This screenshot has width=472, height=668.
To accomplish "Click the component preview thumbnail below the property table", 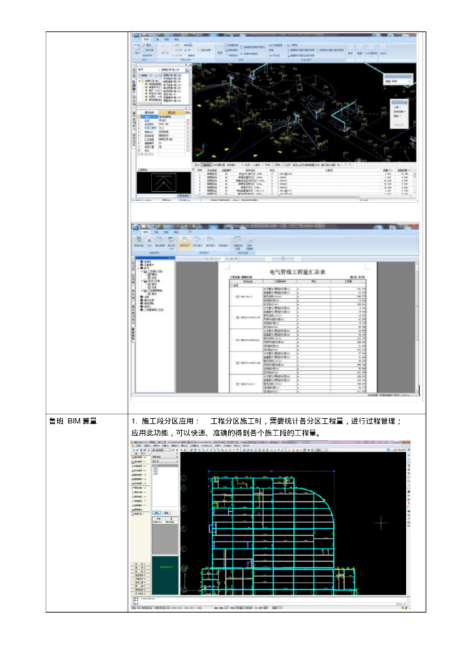I will pyautogui.click(x=163, y=184).
